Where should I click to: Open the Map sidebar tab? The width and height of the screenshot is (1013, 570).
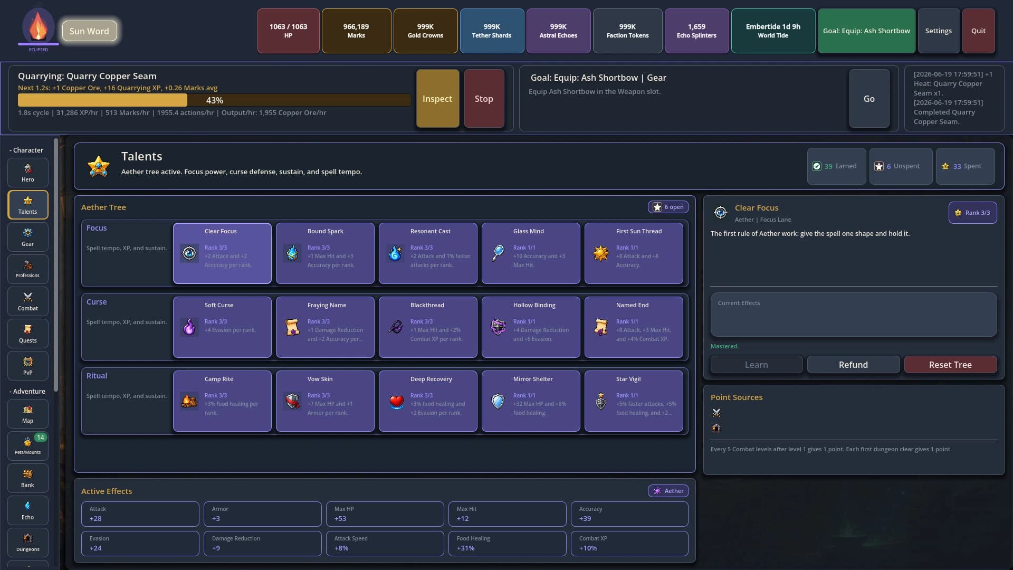(x=27, y=414)
